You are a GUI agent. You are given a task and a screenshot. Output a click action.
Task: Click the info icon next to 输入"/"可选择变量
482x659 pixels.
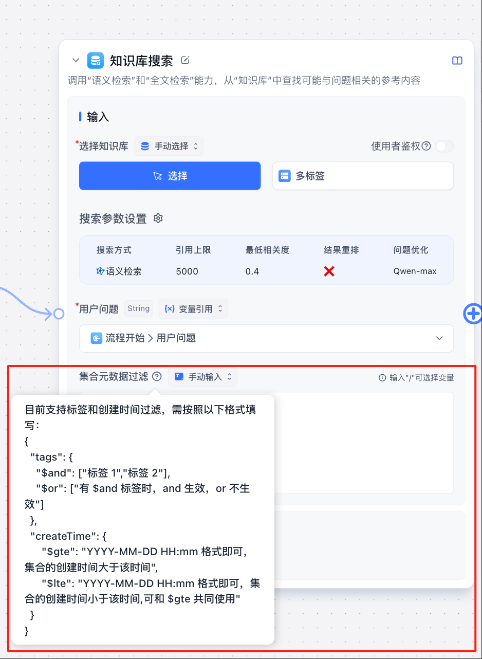point(382,378)
